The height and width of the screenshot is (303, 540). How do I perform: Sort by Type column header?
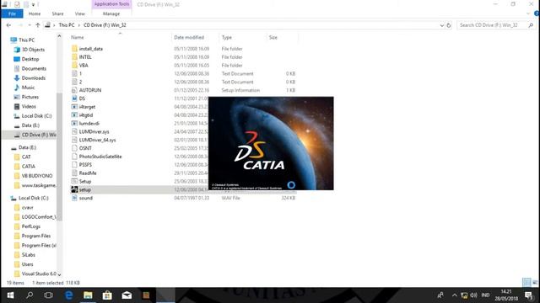point(227,37)
